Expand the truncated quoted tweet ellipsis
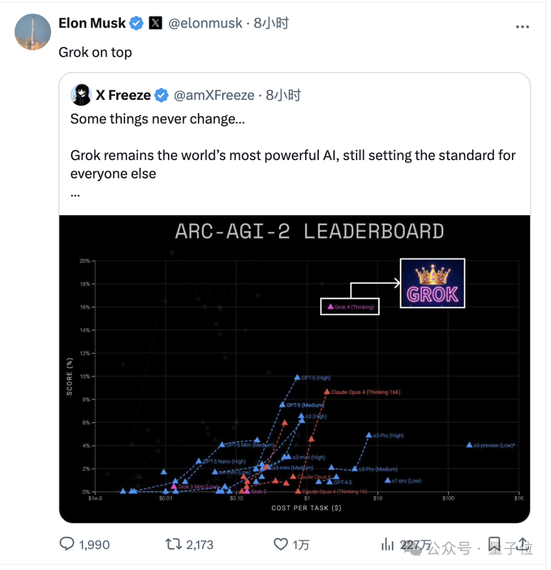551x570 pixels. [76, 195]
